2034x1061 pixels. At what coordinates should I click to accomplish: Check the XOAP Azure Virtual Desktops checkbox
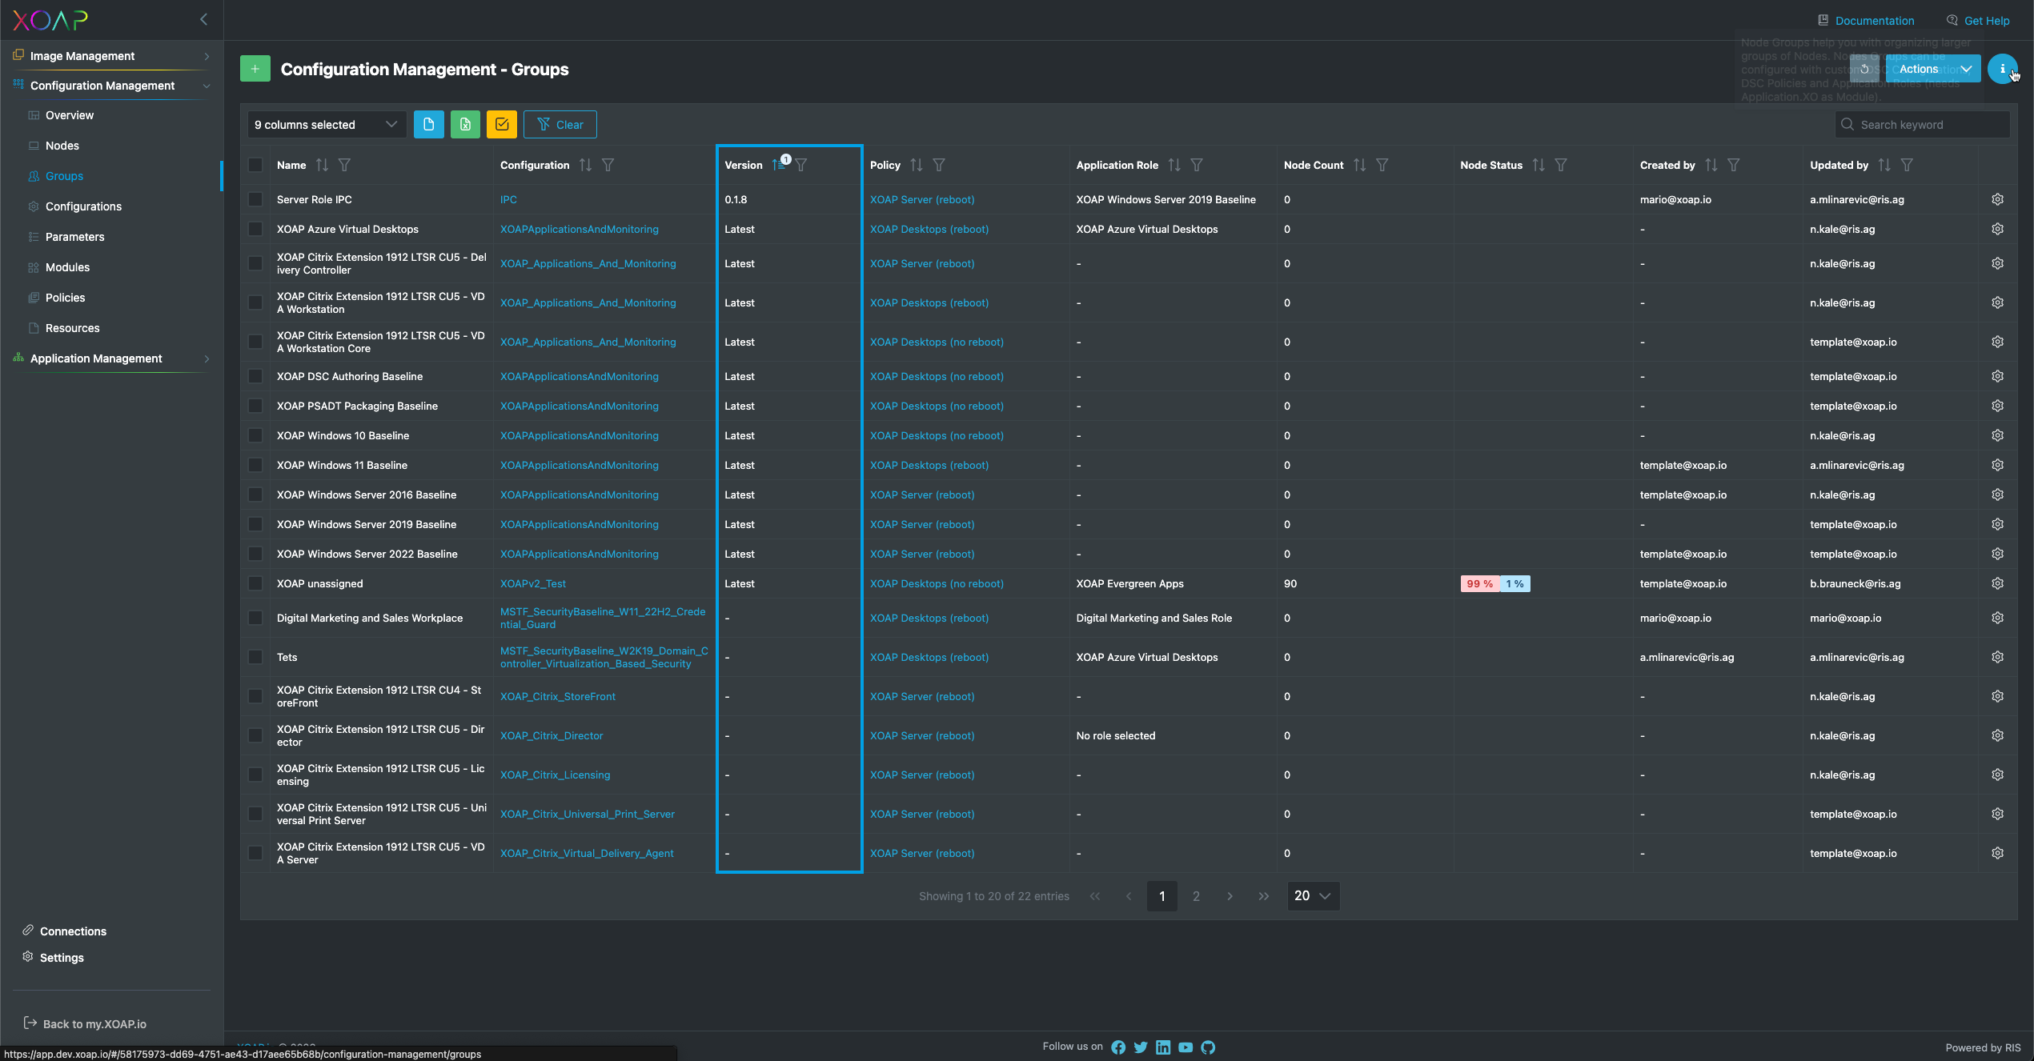(x=255, y=229)
